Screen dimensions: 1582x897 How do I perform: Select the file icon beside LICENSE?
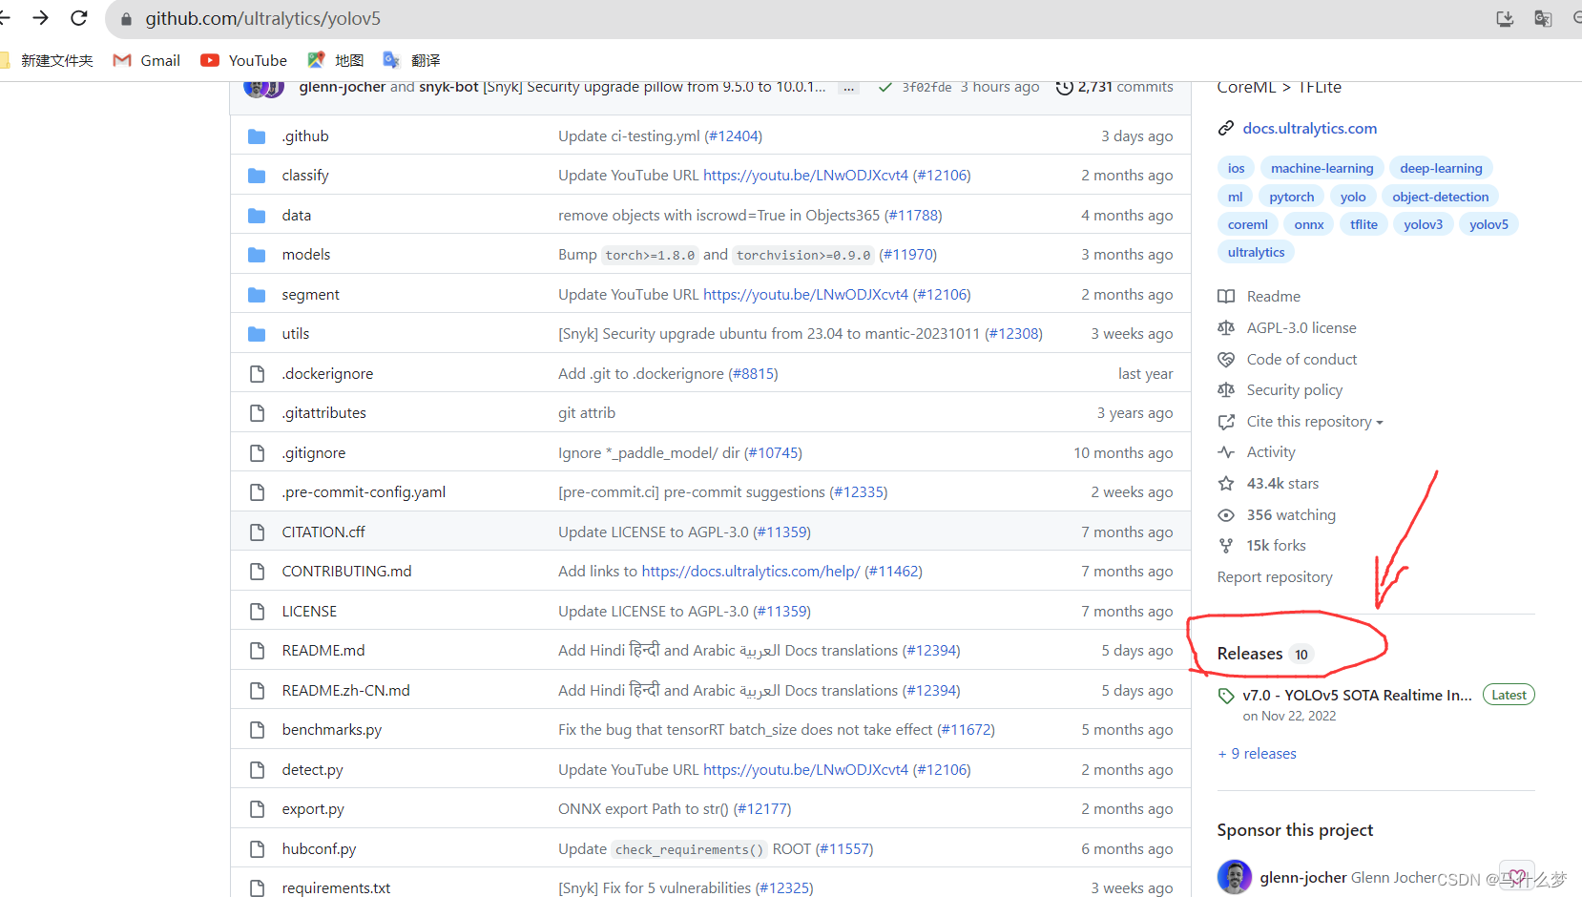click(x=257, y=611)
